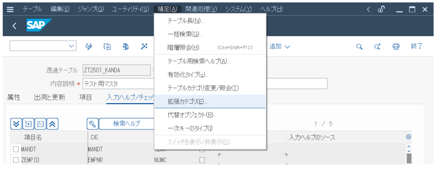Click the delete row icon
This screenshot has width=434, height=175.
(x=40, y=124)
